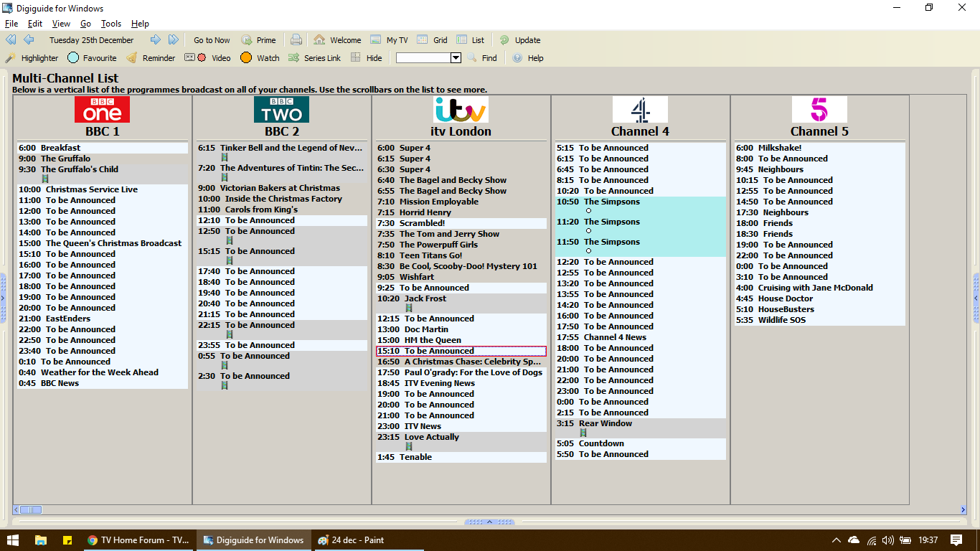Click the ITV channel logo
Image resolution: width=980 pixels, height=551 pixels.
click(461, 109)
